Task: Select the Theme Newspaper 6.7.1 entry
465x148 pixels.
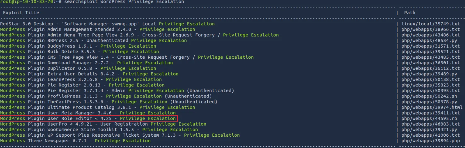Action: coord(75,141)
